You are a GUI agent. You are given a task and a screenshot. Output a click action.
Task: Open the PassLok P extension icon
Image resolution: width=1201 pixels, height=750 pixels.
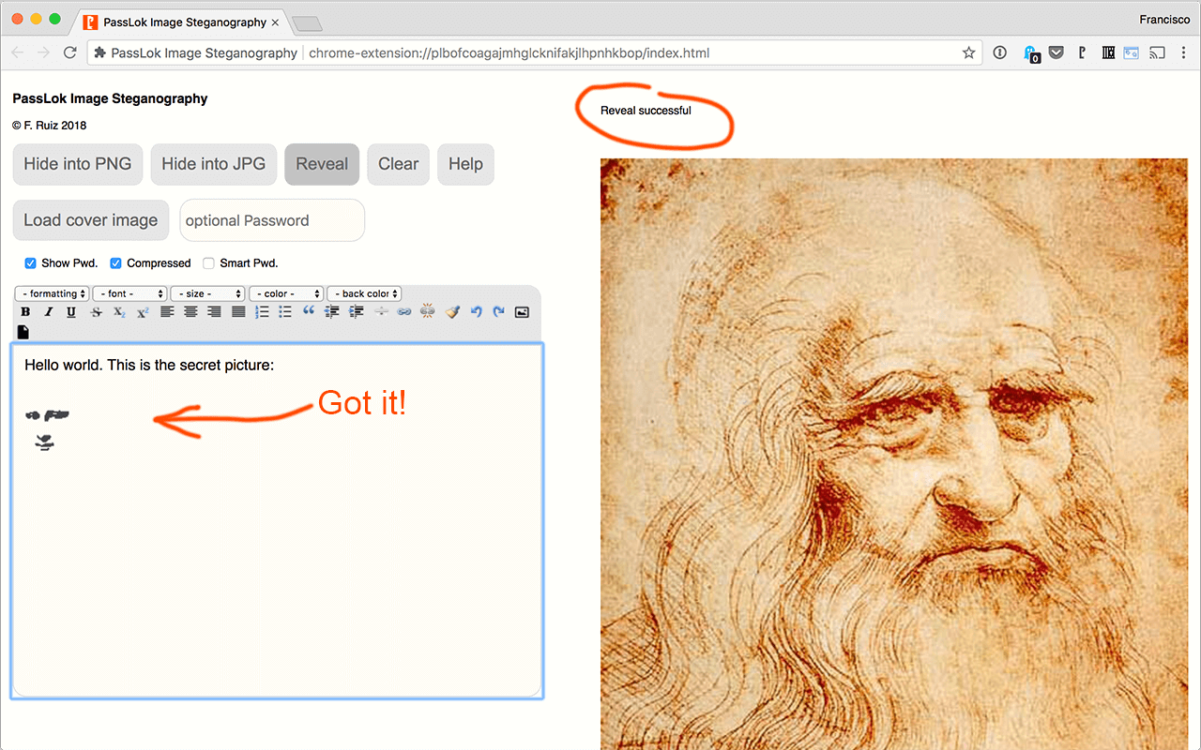(1082, 52)
